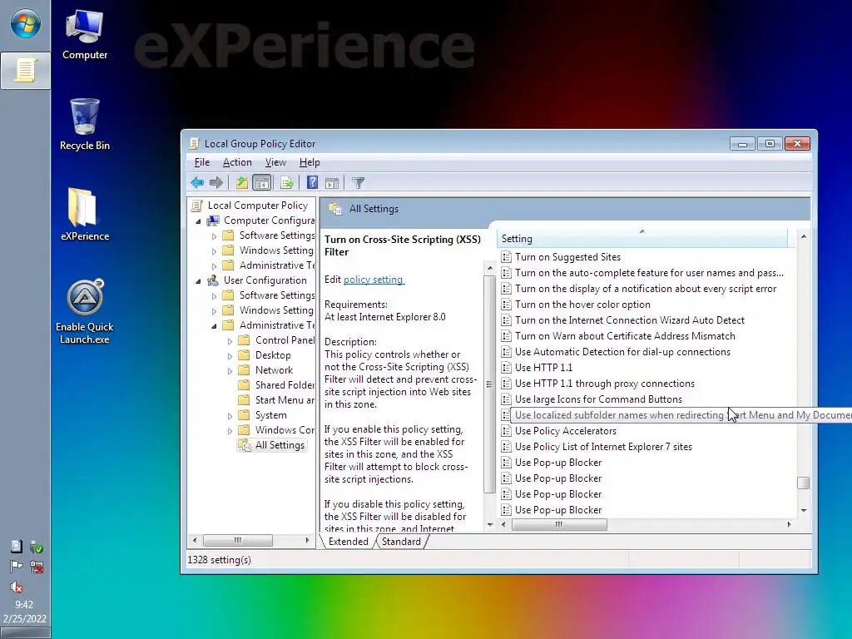Click the settings list horizontal scrollbar thumb
This screenshot has height=639, width=852.
point(559,524)
